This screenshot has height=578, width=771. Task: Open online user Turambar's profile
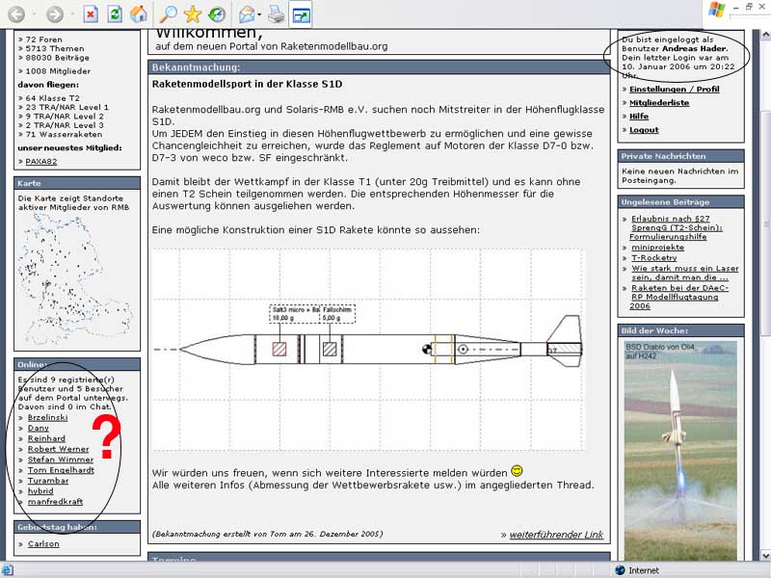(x=47, y=481)
